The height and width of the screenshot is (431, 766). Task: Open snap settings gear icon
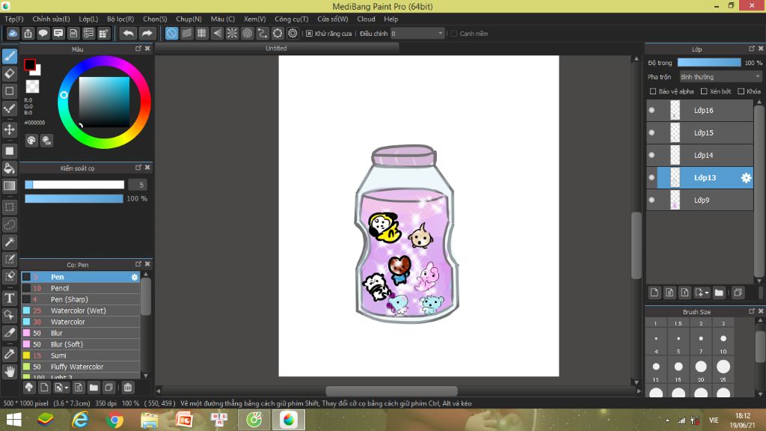point(292,33)
